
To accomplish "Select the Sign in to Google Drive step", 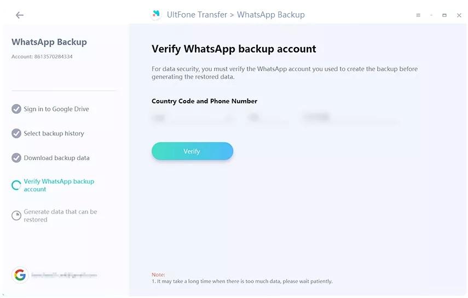I will point(56,109).
